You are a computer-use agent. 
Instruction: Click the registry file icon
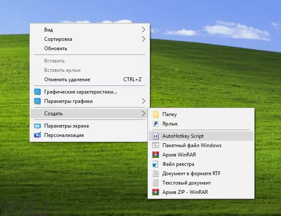point(155,164)
